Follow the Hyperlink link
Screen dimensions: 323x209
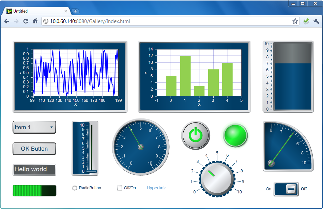[156, 188]
